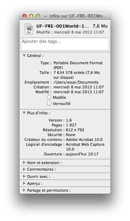Click the 'Général :' section label
The image size is (130, 221).
[35, 56]
